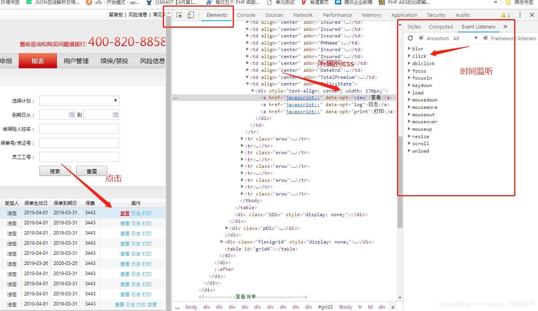Click the 员工工号 input field
Image resolution: width=538 pixels, height=311 pixels.
[79, 157]
